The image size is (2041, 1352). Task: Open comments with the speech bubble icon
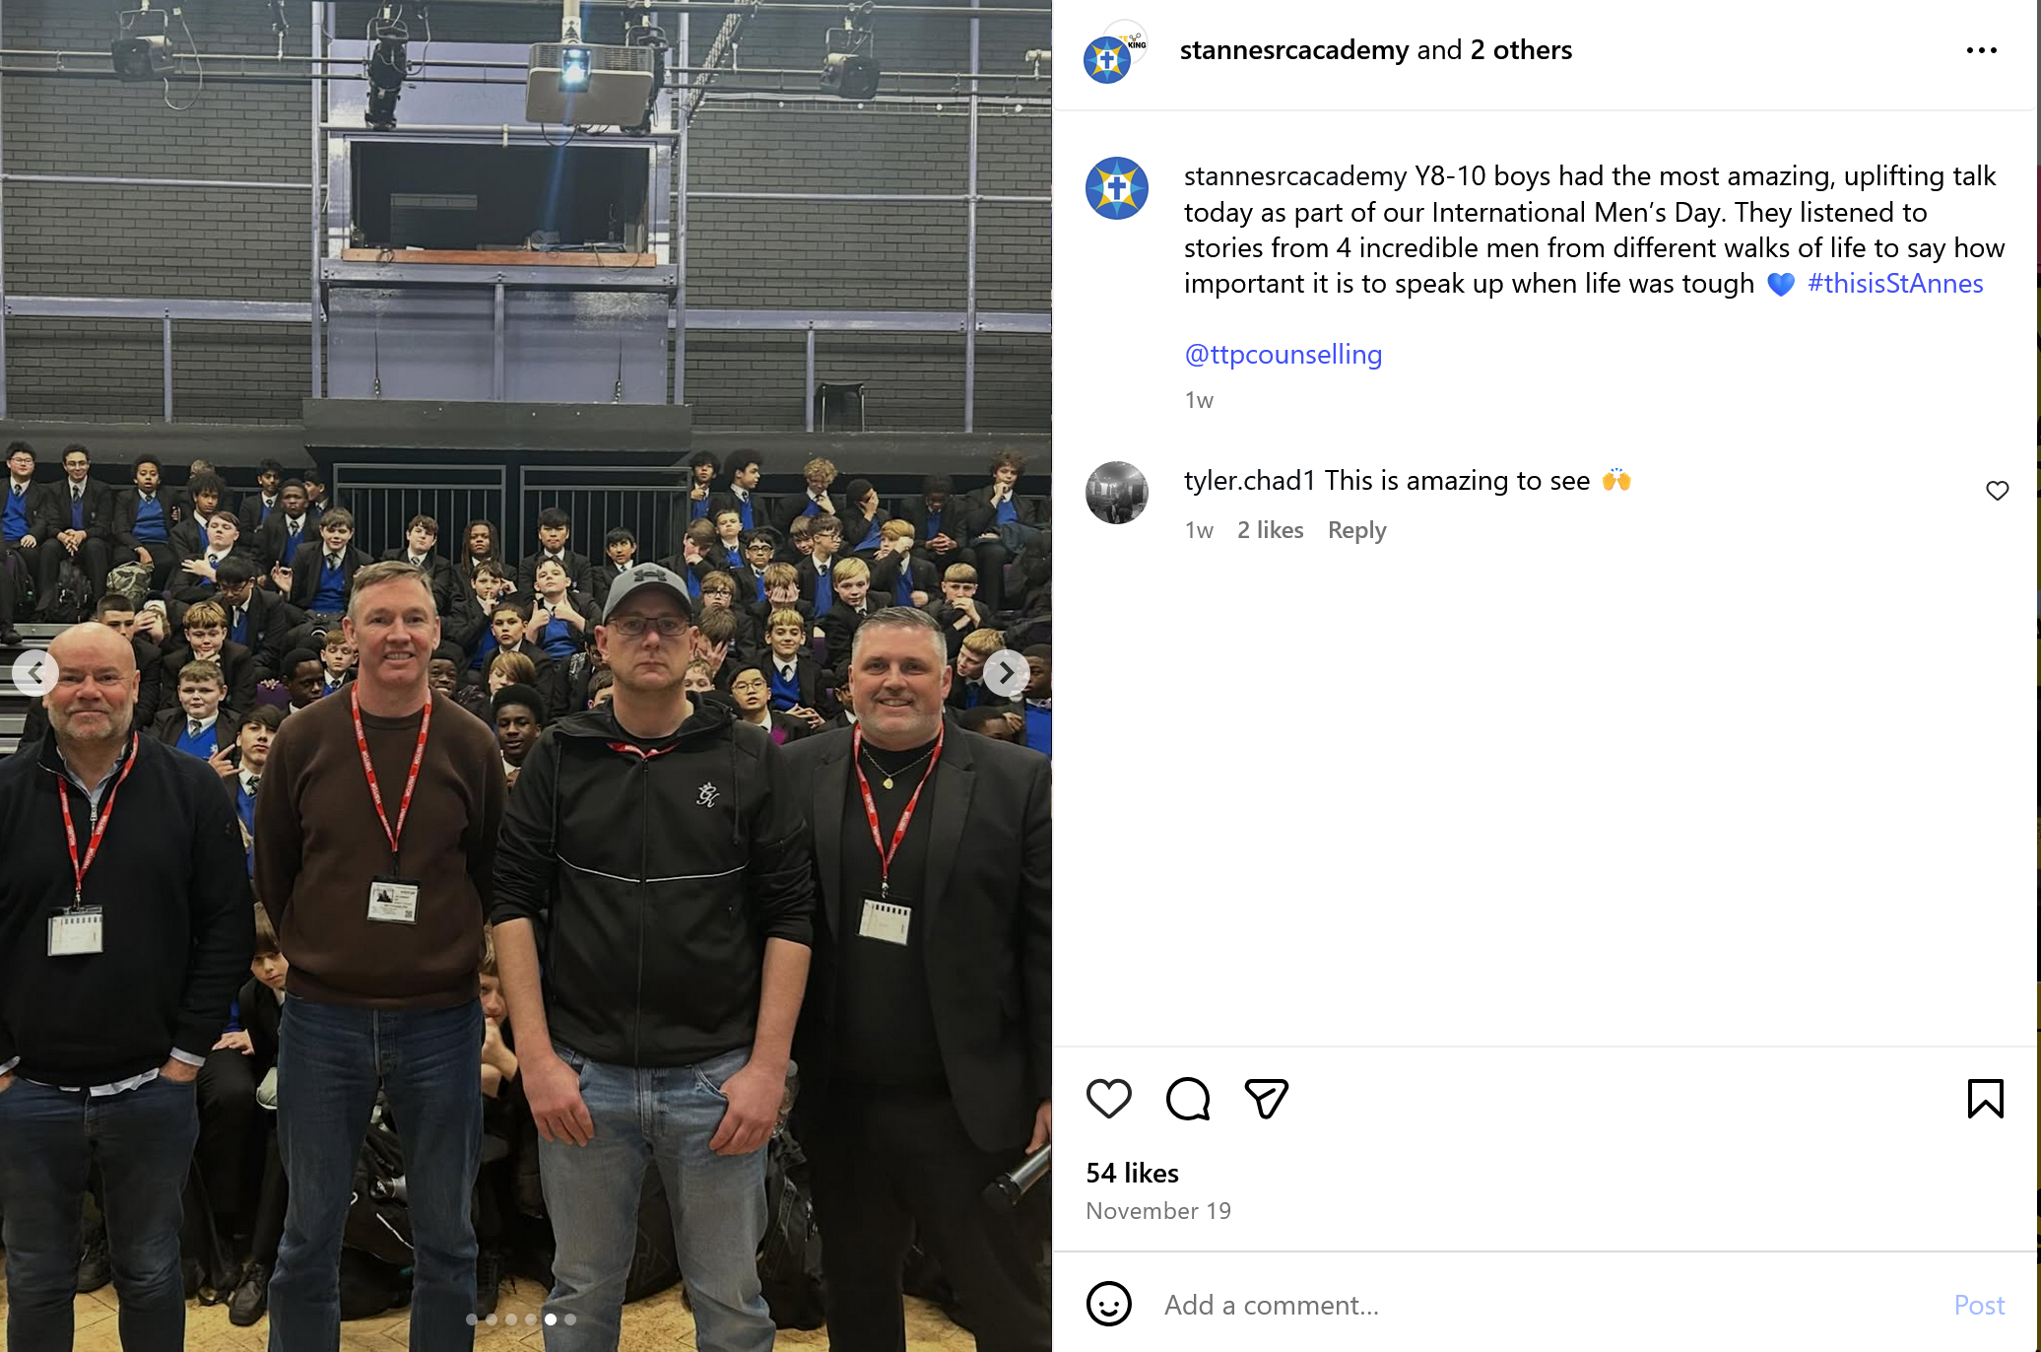click(x=1187, y=1099)
